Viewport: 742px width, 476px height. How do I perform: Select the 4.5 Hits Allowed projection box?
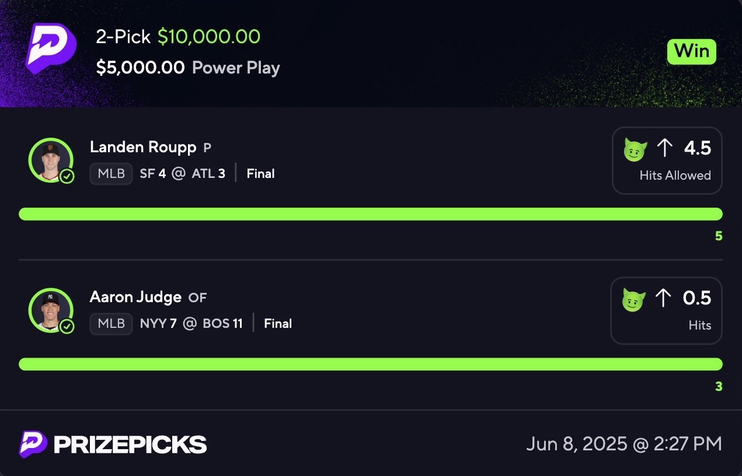point(667,160)
